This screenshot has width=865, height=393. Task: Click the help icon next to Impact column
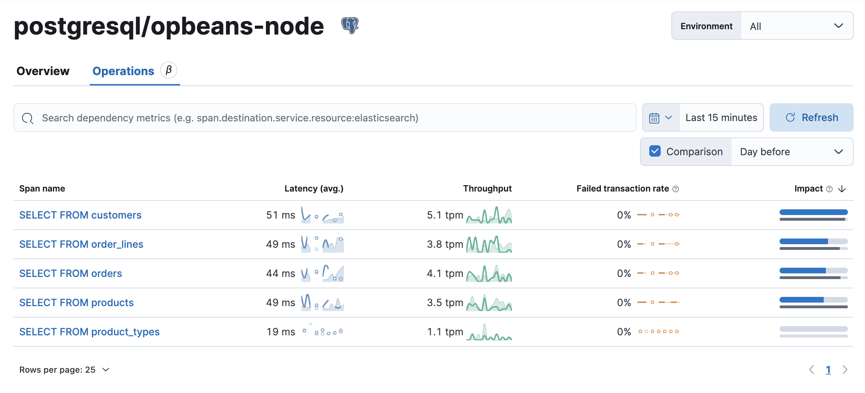click(829, 189)
